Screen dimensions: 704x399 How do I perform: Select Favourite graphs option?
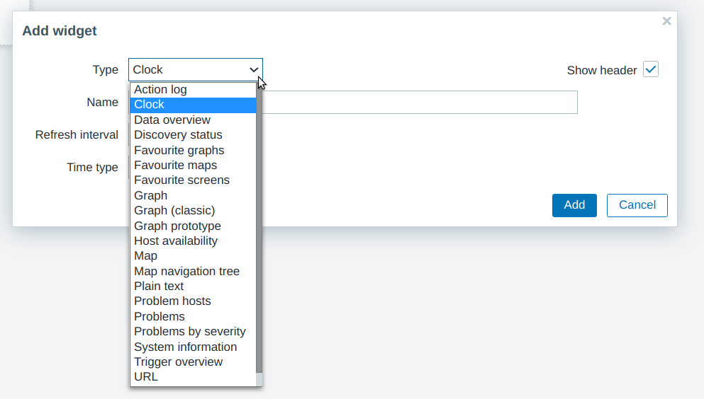tap(179, 150)
